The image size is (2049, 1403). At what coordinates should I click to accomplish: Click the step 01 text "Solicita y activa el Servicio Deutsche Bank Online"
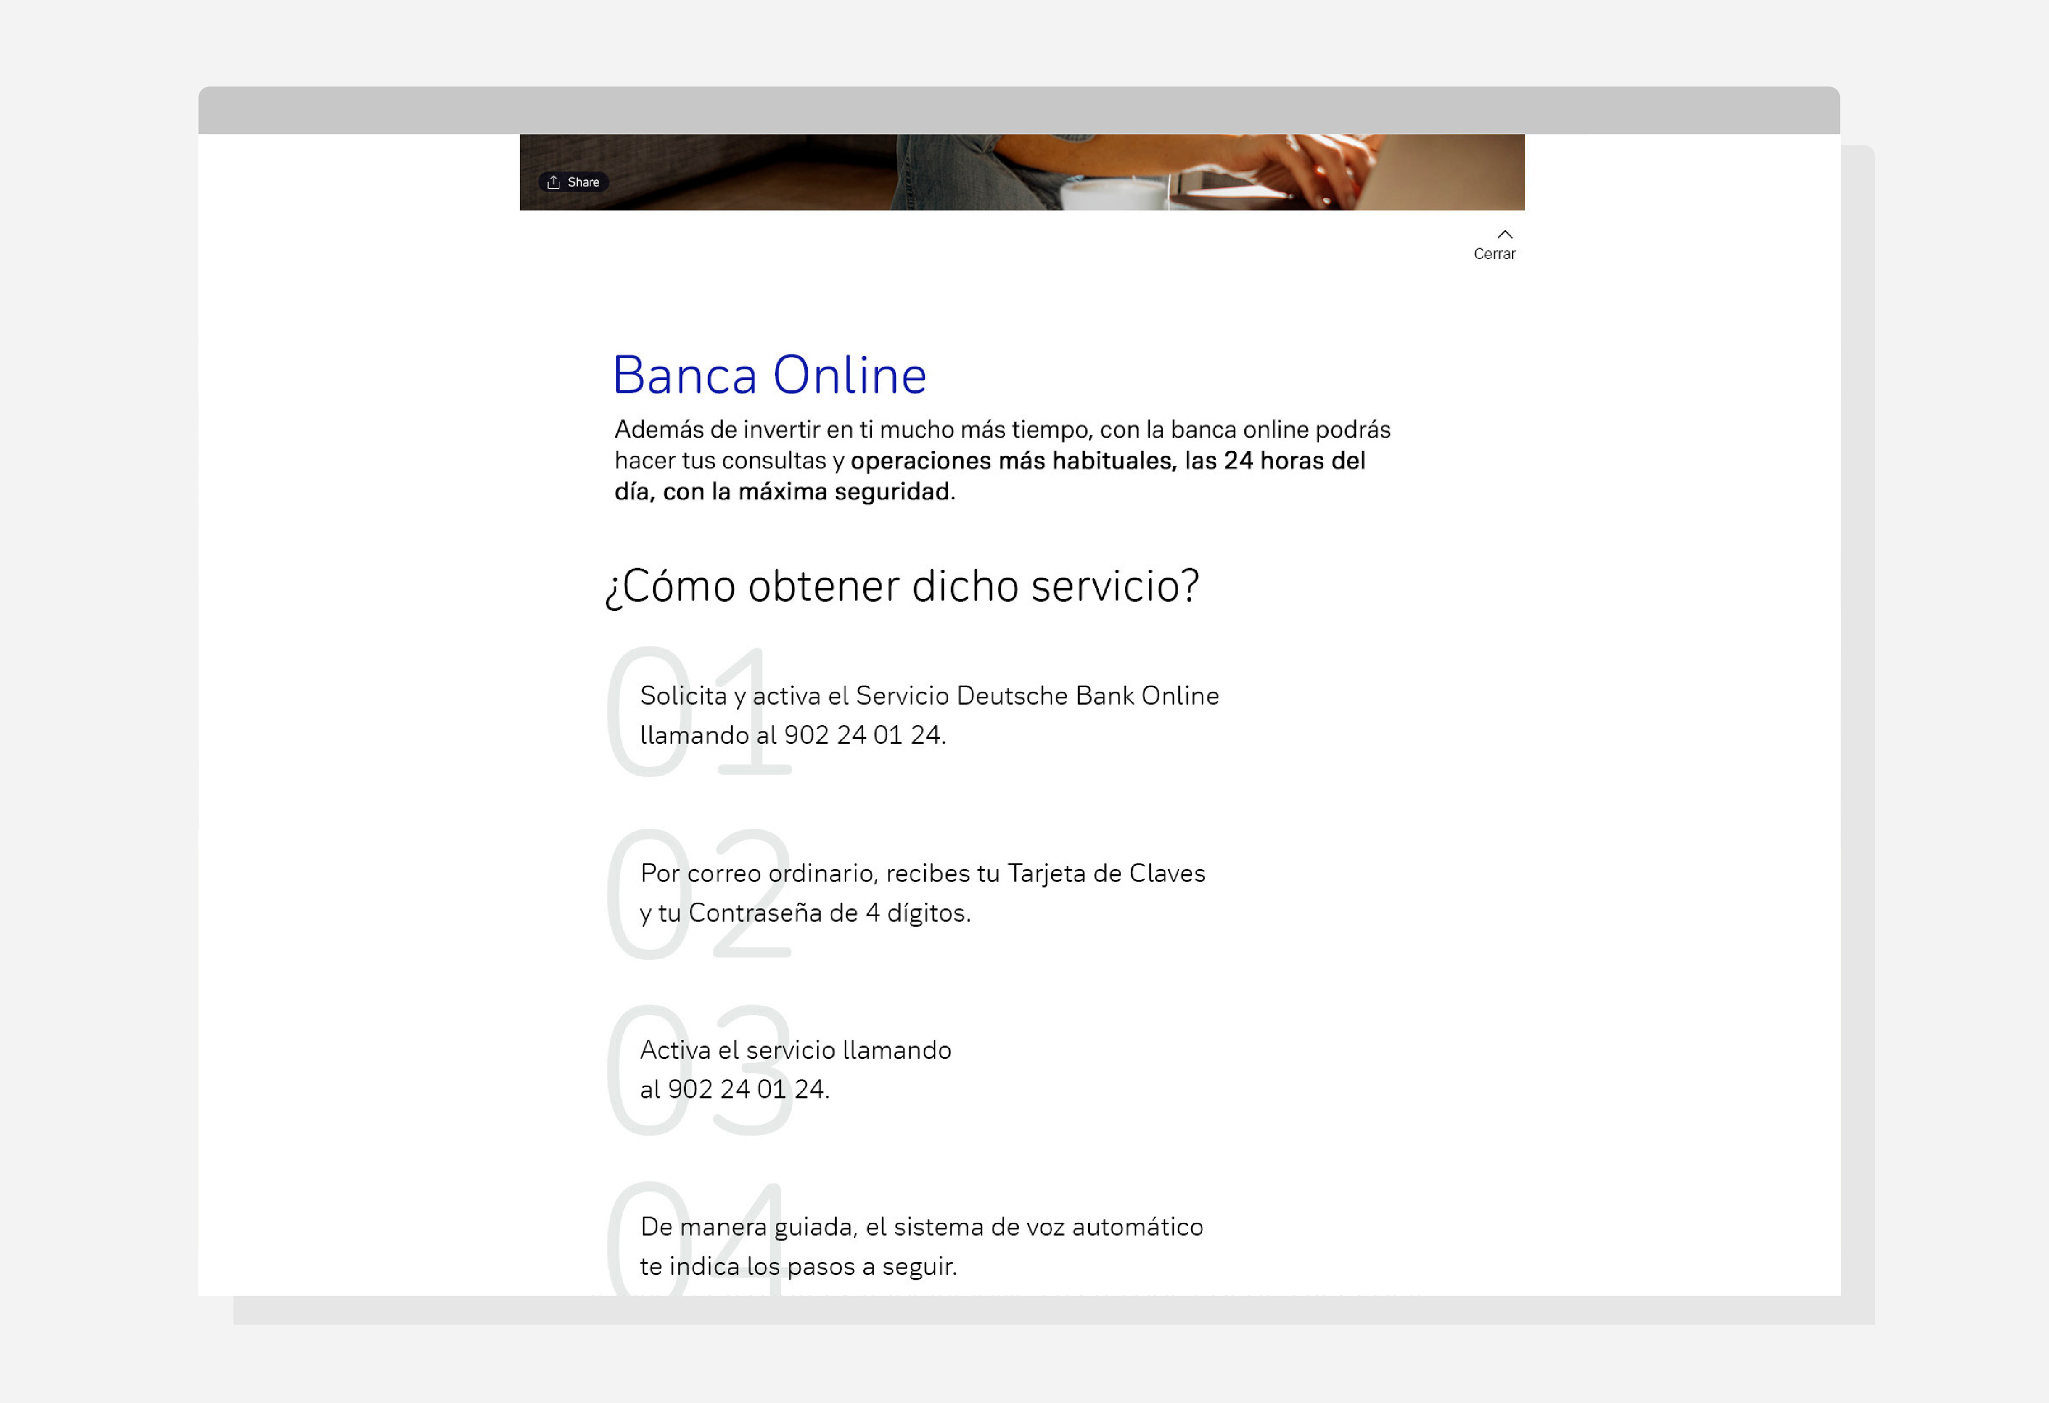930,696
